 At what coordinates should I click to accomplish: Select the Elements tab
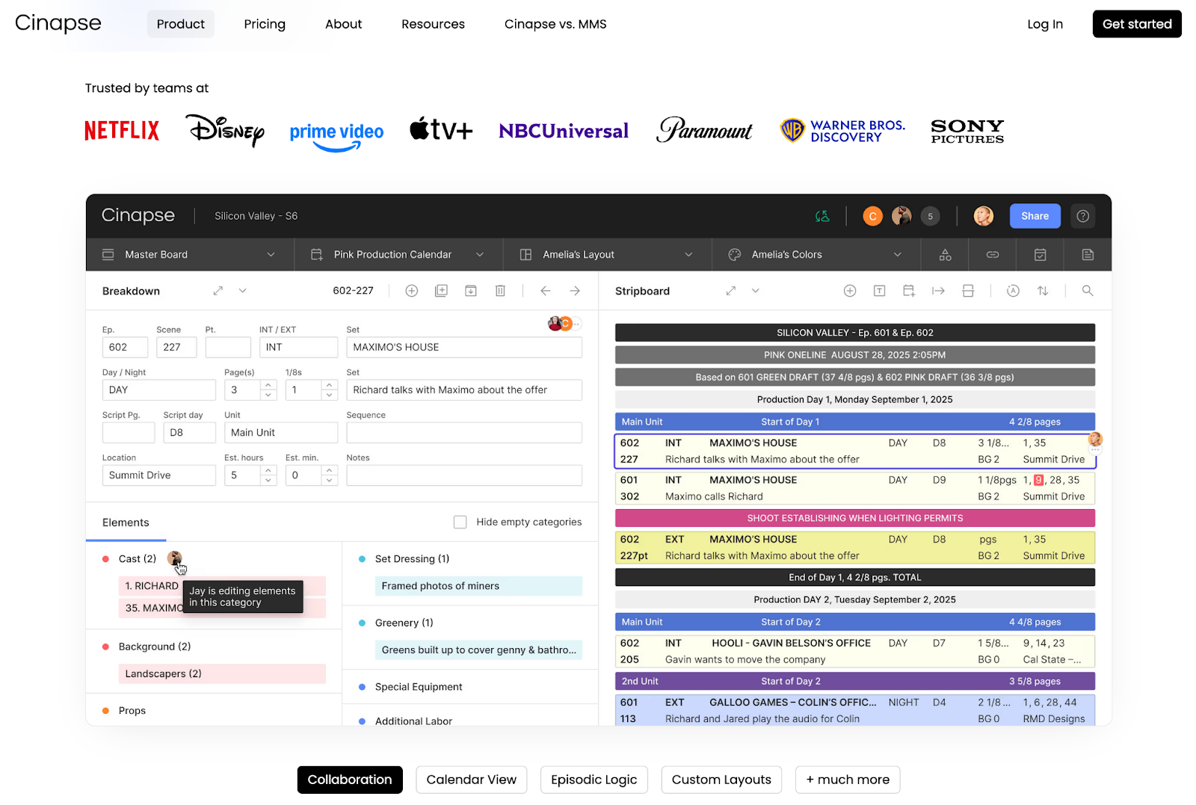[x=126, y=522]
